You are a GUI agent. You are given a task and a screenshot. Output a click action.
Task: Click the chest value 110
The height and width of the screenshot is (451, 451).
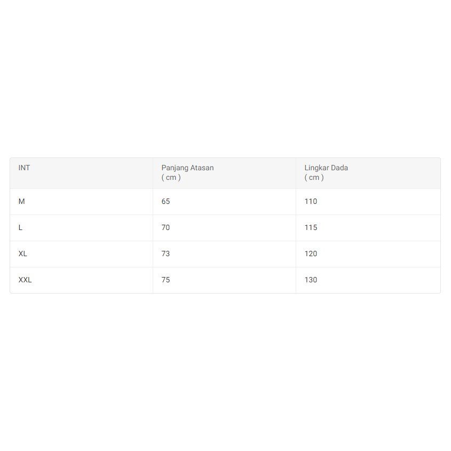point(311,201)
